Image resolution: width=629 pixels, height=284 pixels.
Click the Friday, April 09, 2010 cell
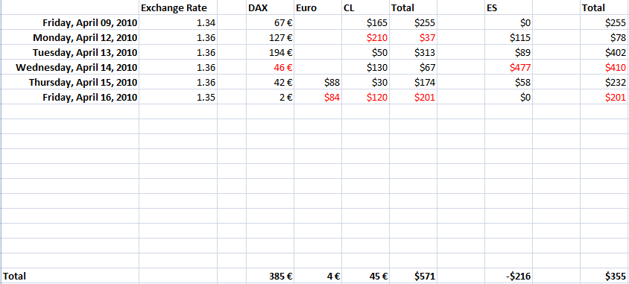[x=70, y=22]
